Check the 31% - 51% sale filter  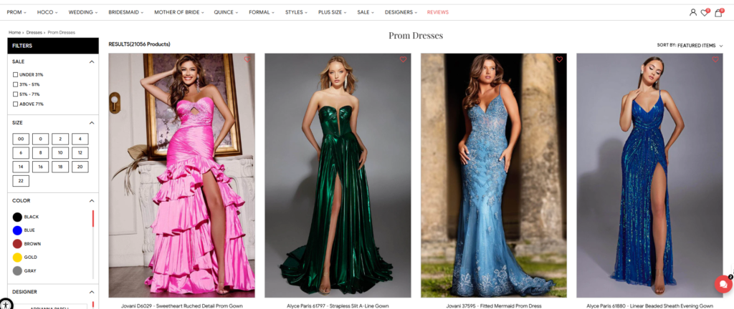pyautogui.click(x=16, y=84)
